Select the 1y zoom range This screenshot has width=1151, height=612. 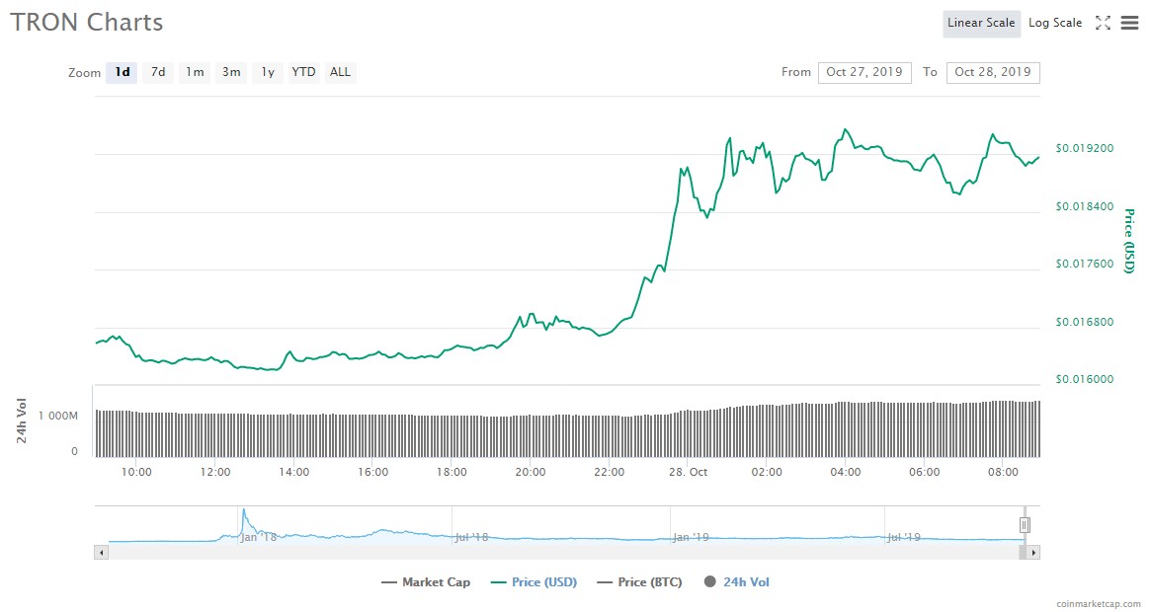click(268, 72)
